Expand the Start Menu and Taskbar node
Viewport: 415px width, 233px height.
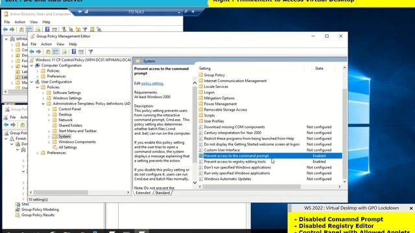(49, 131)
